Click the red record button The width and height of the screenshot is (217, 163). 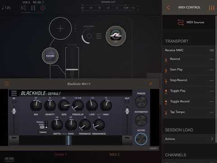[x=42, y=8]
